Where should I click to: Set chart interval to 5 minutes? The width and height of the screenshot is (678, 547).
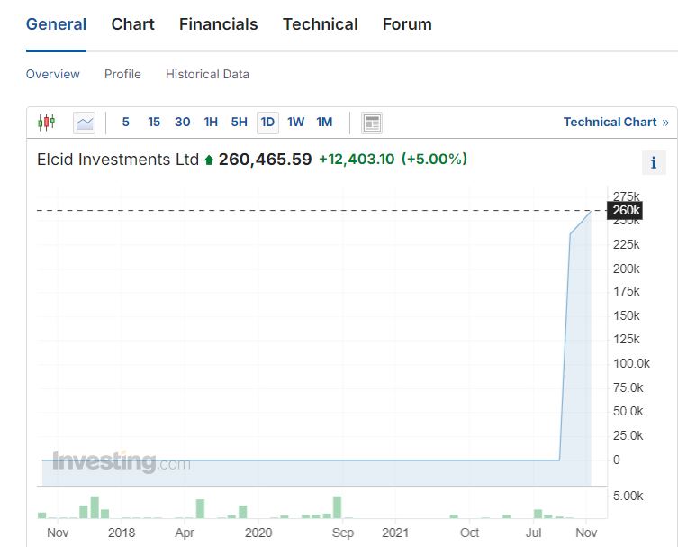pyautogui.click(x=126, y=122)
